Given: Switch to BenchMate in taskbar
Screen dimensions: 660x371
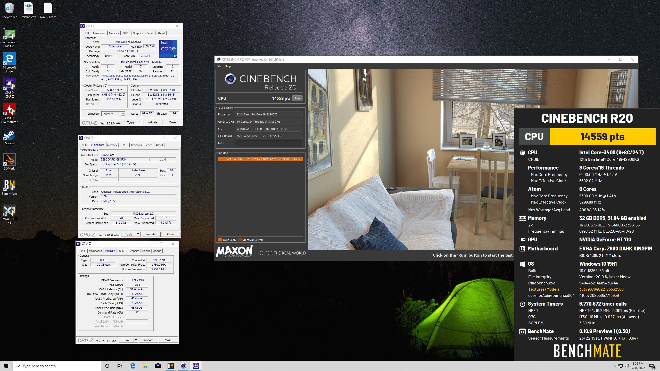Looking at the screenshot, I should point(171,366).
